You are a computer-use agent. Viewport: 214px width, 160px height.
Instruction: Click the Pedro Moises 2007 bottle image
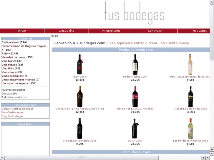(135, 64)
